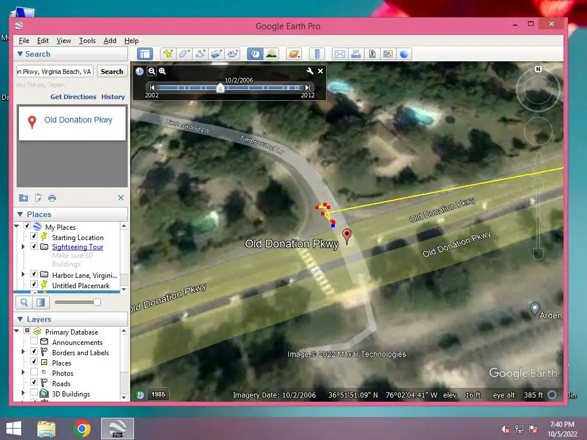Expand the Harbor Lane folder
The image size is (587, 440).
[23, 274]
